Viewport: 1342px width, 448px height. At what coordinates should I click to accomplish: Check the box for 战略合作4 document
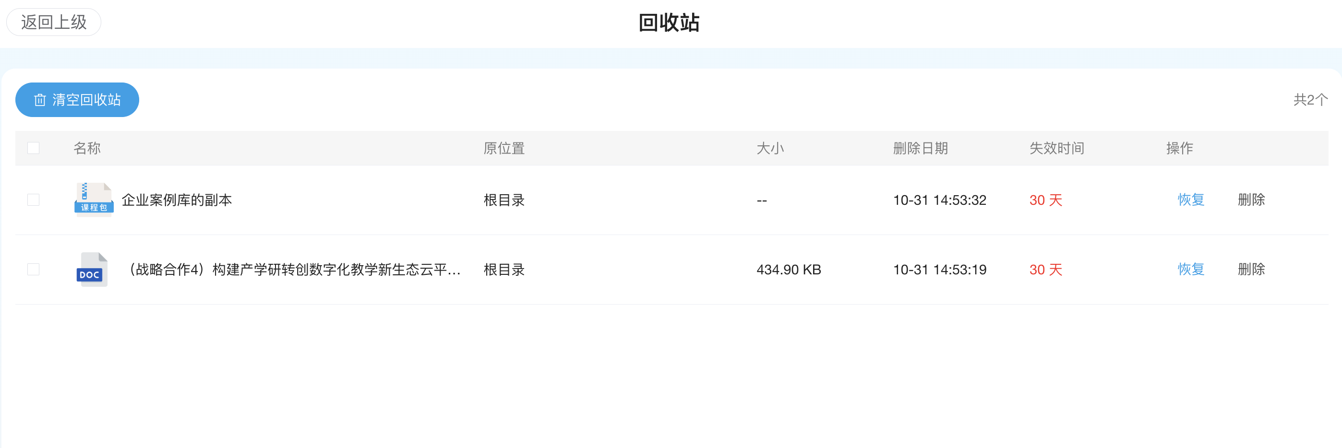pyautogui.click(x=33, y=269)
